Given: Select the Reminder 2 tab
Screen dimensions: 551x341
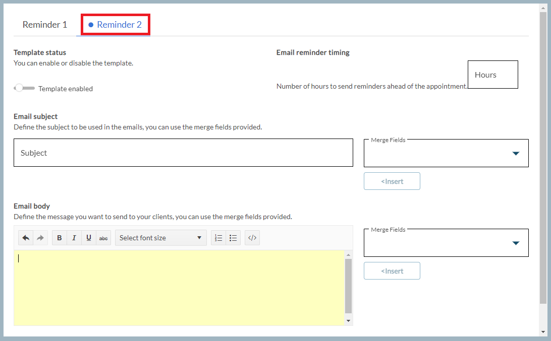Looking at the screenshot, I should tap(116, 25).
